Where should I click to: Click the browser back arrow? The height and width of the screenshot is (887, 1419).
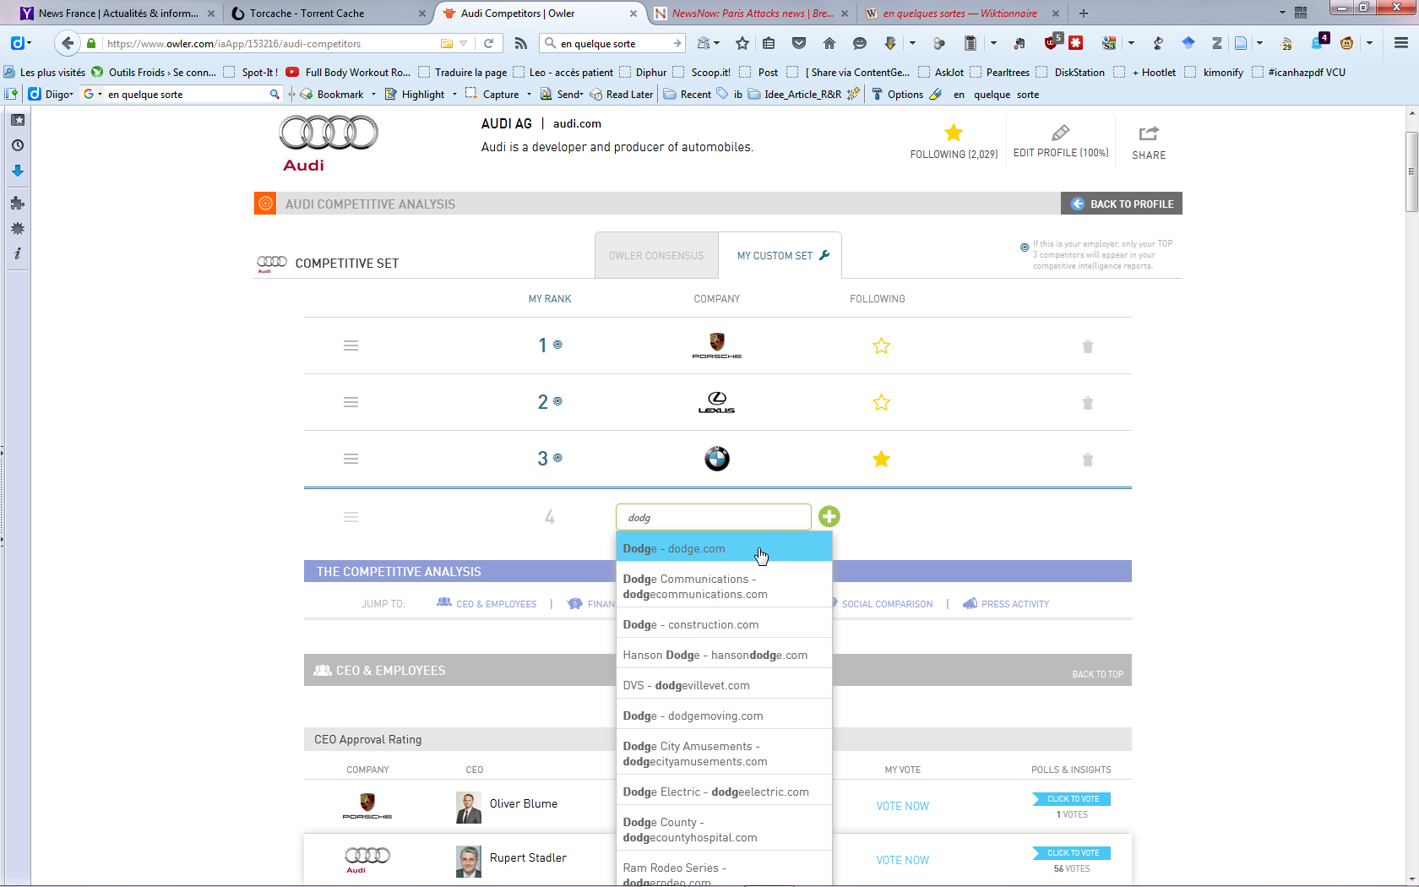[x=68, y=43]
